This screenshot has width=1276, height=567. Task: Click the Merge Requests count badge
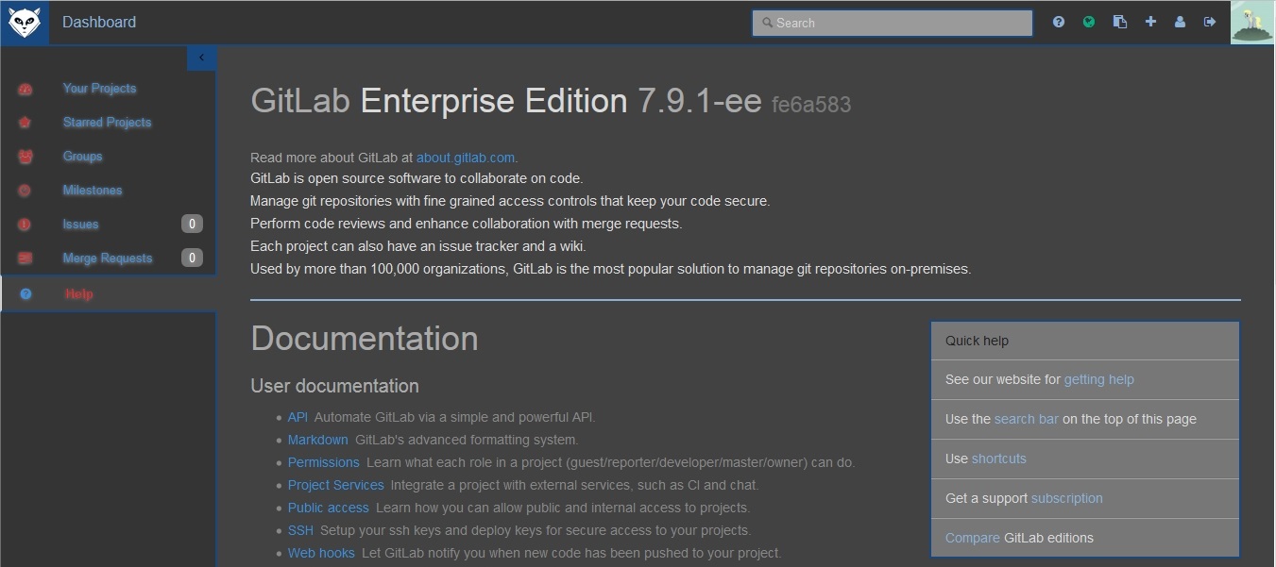192,258
